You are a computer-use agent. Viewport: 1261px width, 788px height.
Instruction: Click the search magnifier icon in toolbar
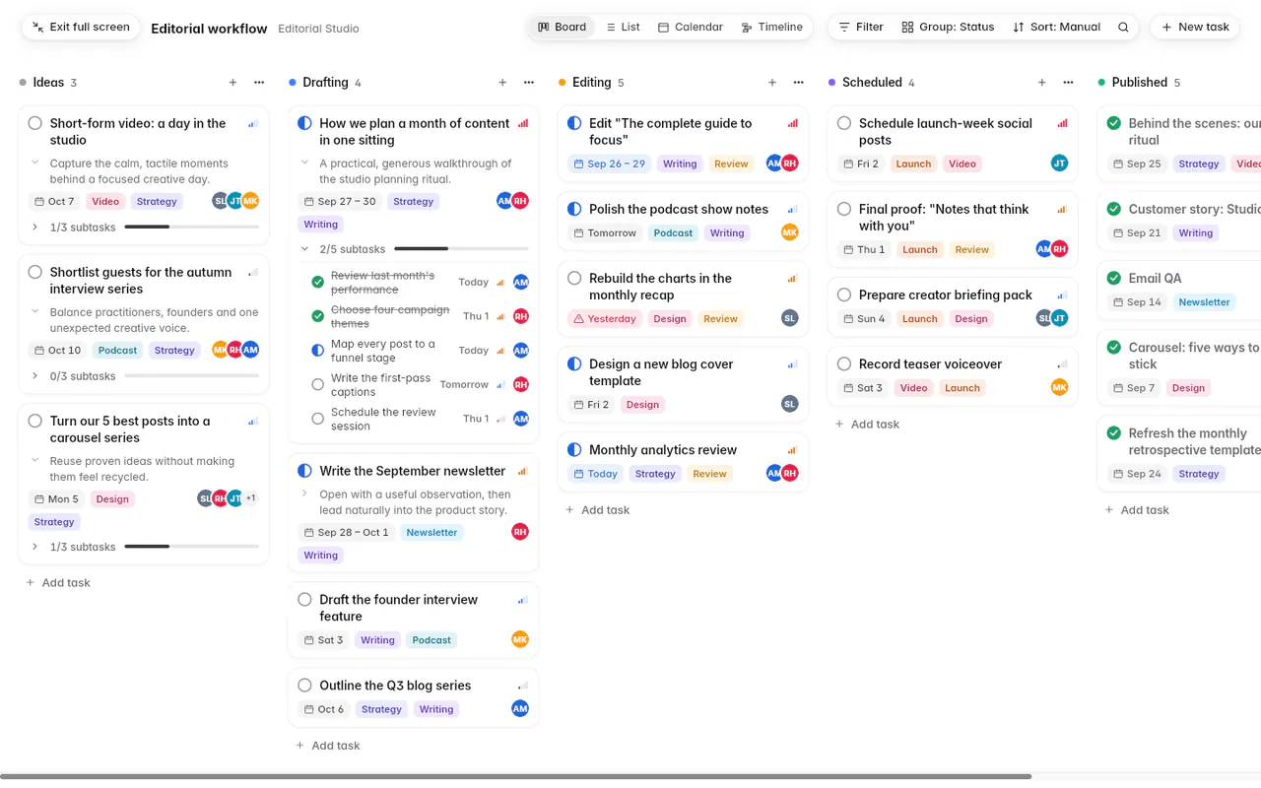click(x=1123, y=28)
